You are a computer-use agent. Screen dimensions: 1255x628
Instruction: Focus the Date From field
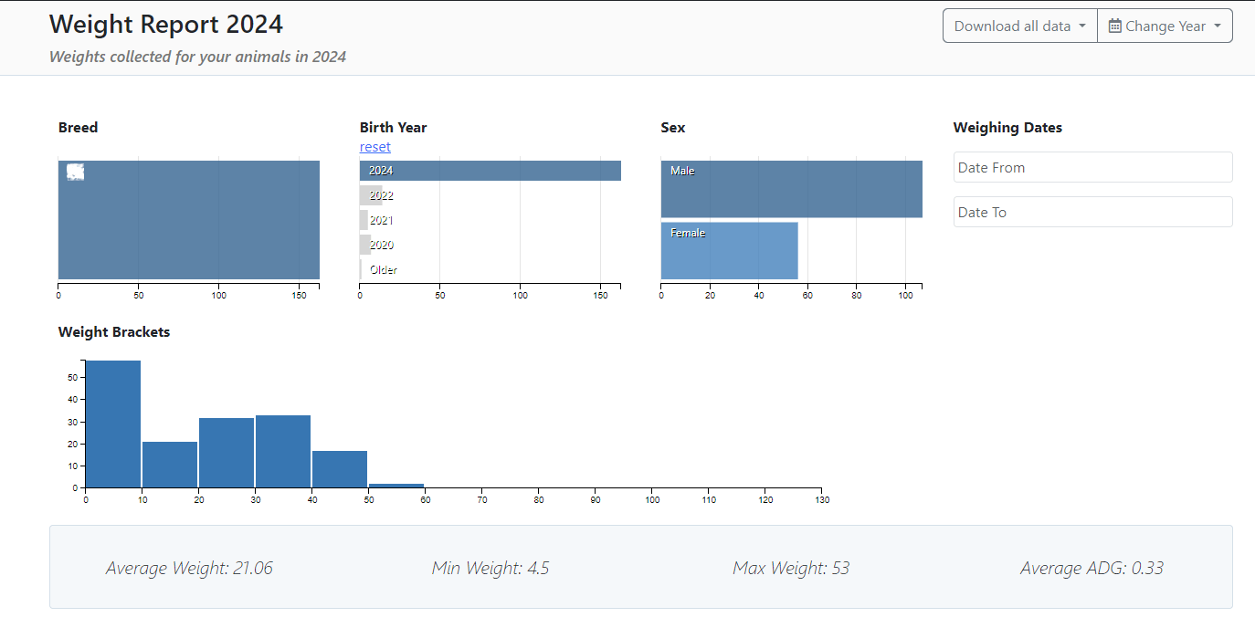point(1092,167)
